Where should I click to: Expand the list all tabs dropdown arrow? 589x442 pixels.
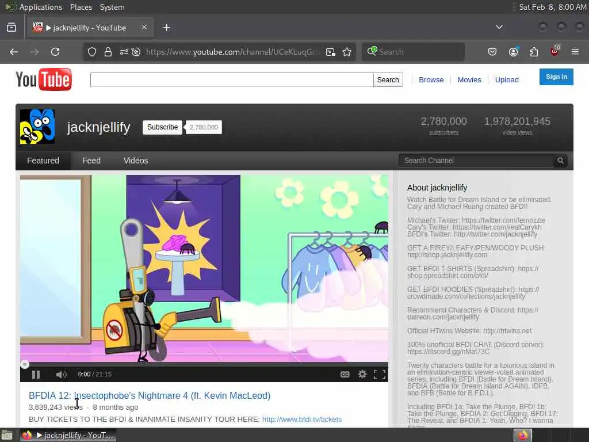499,27
